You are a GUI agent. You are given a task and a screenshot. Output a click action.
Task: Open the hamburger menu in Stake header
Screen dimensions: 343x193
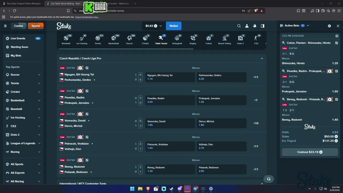pyautogui.click(x=5, y=26)
